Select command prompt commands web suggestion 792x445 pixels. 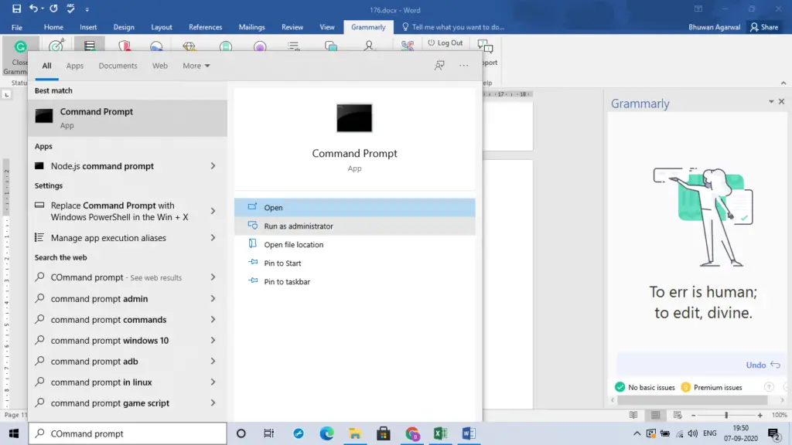[x=118, y=319]
